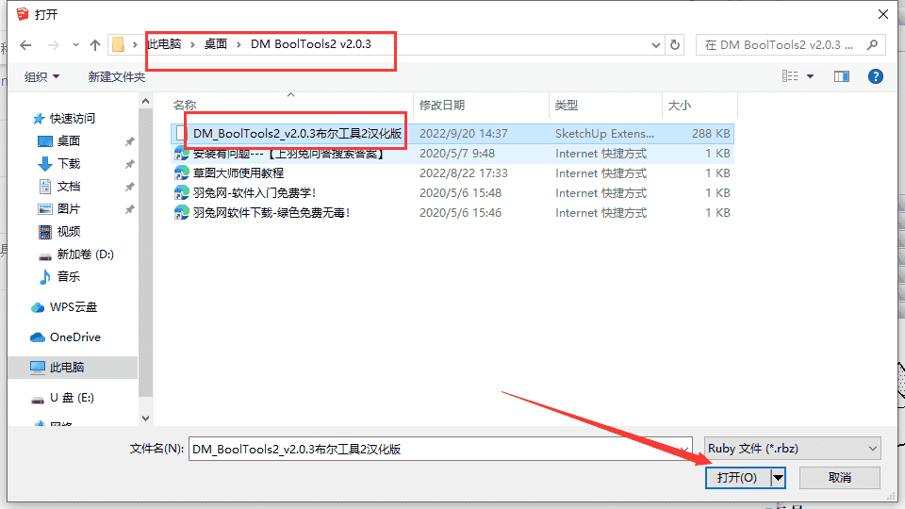905x509 pixels.
Task: Go forward with the right arrow
Action: 53,45
